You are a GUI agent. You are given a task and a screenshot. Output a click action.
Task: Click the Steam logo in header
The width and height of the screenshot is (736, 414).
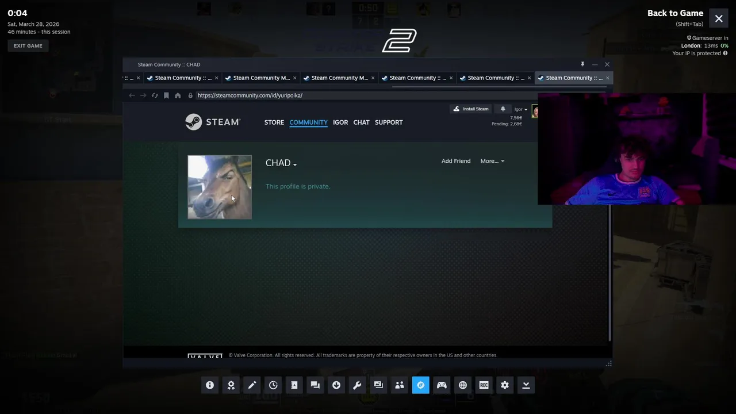213,122
